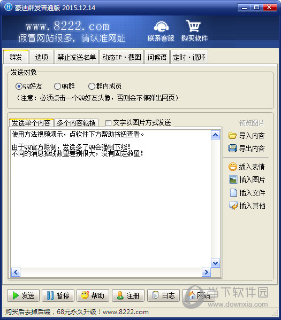The width and height of the screenshot is (281, 320).
Task: Click the scroll down arrow in message box
Action: pyautogui.click(x=215, y=263)
